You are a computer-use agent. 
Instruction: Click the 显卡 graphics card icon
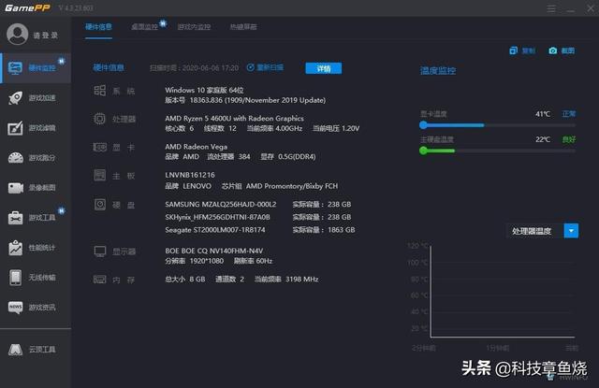coord(100,147)
